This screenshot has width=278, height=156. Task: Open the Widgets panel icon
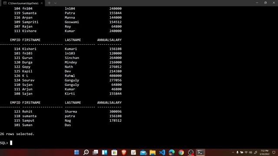click(x=105, y=152)
